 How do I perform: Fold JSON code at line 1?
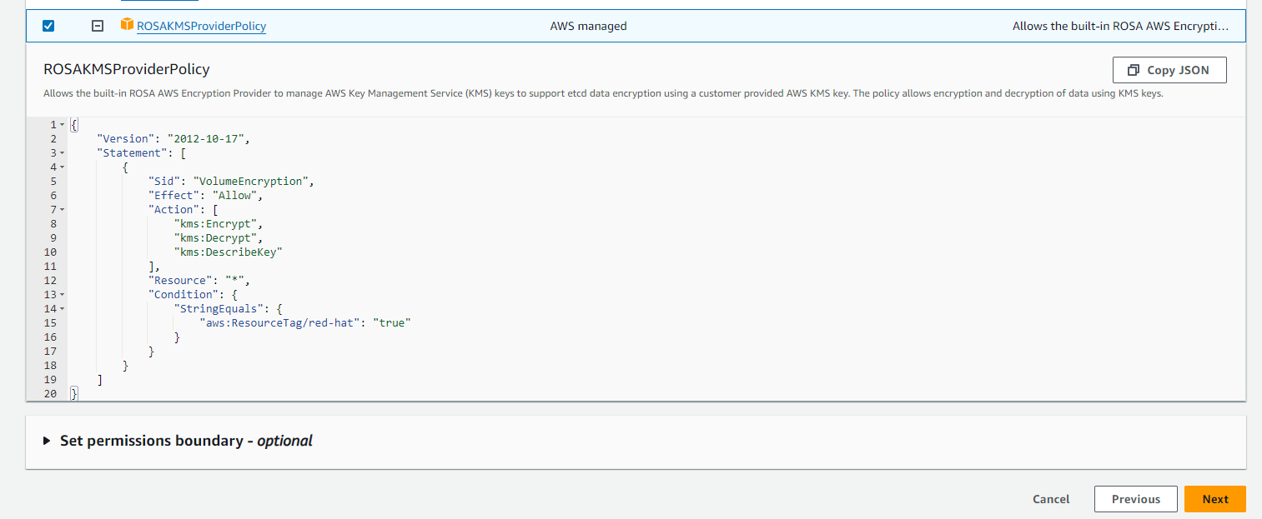pyautogui.click(x=62, y=125)
